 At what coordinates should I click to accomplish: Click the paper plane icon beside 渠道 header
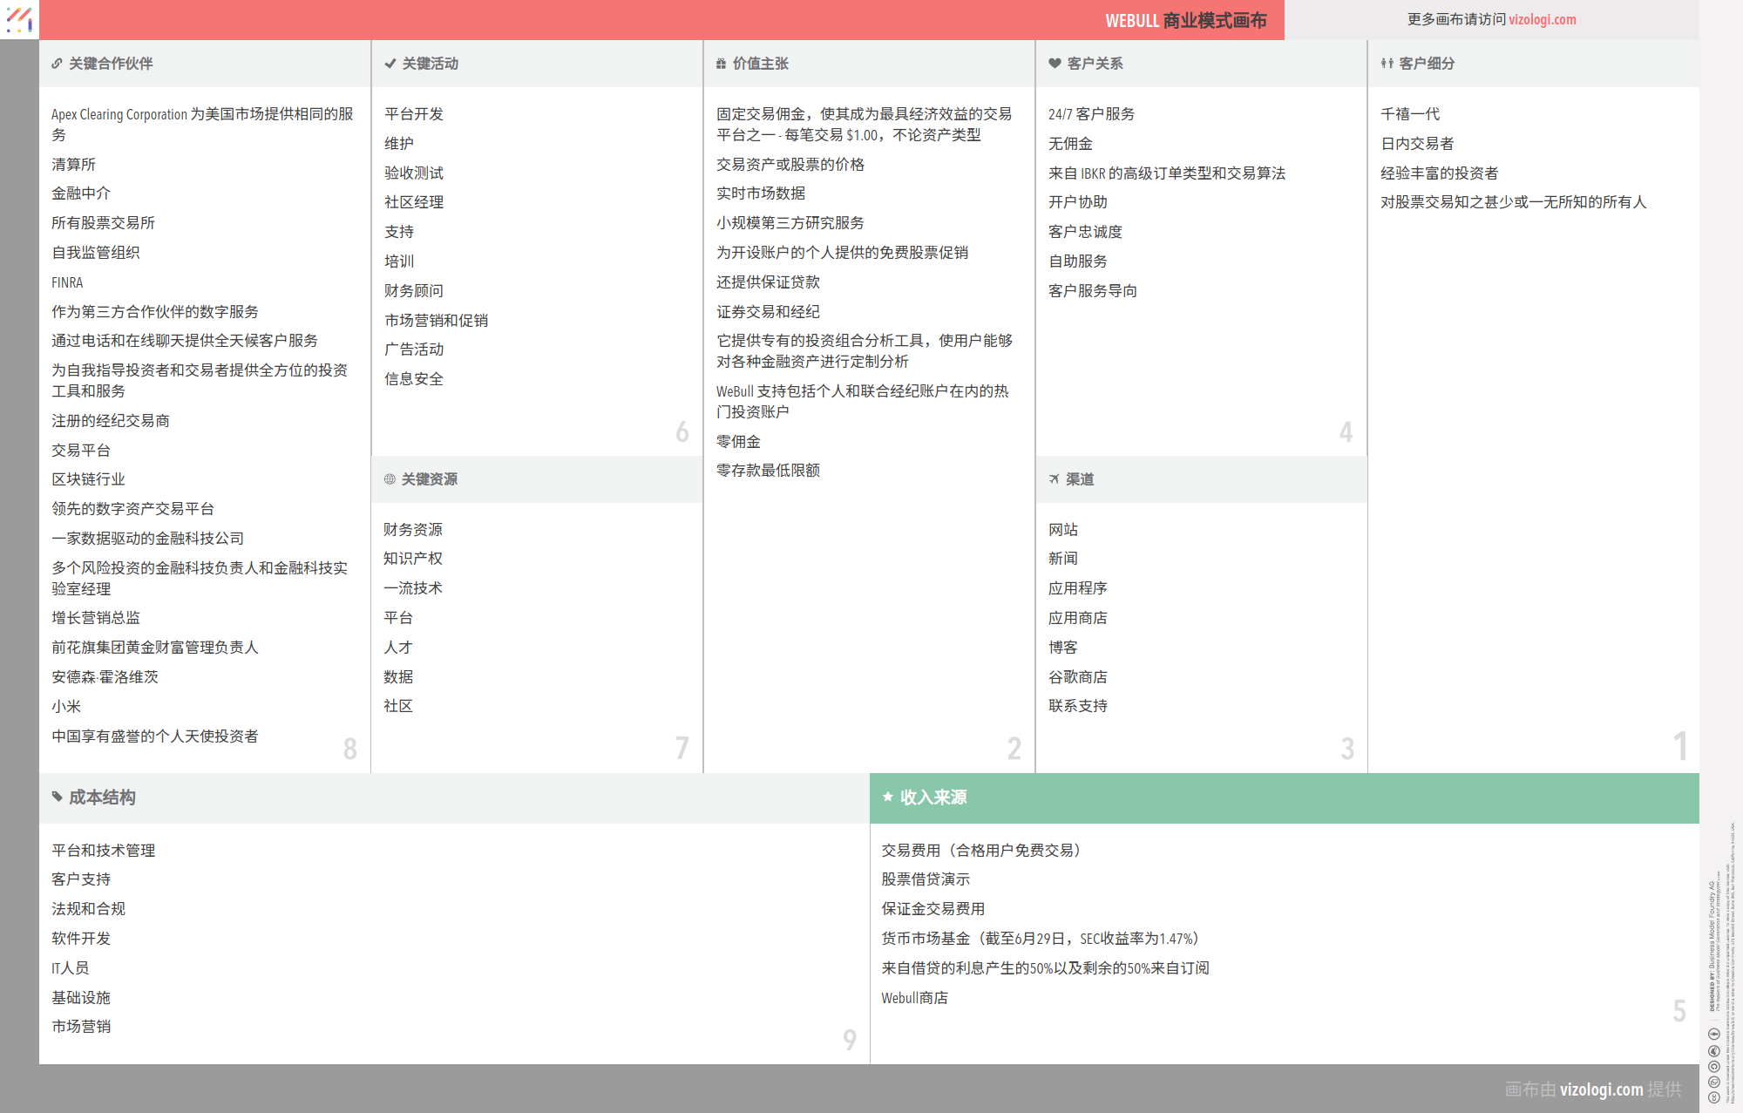point(1054,478)
